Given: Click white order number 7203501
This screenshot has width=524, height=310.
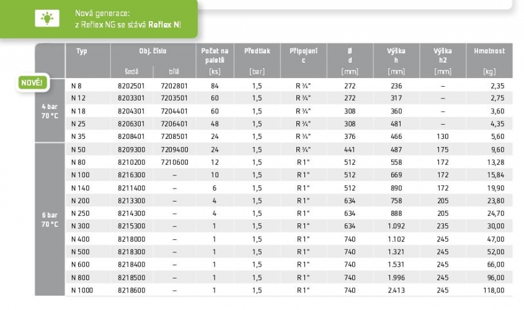Looking at the screenshot, I should pyautogui.click(x=174, y=98).
